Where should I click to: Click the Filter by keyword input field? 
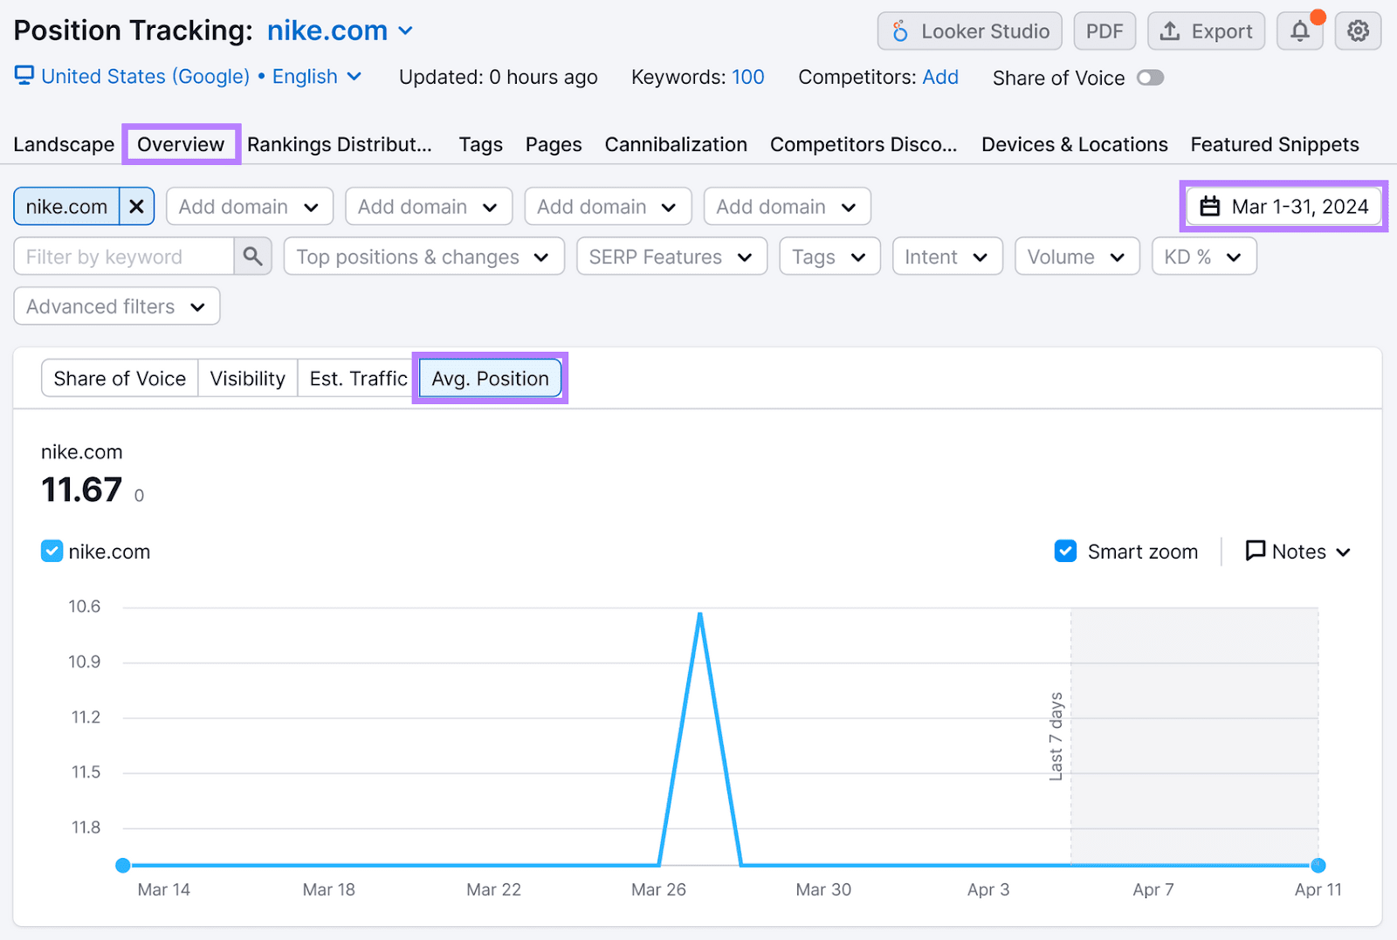(x=124, y=257)
